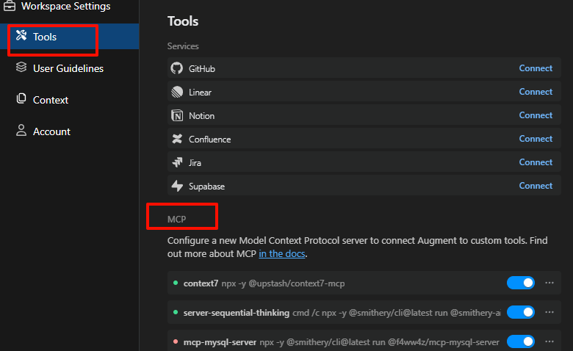The height and width of the screenshot is (351, 573).
Task: Click the Workspace Settings title text
Action: tap(66, 6)
